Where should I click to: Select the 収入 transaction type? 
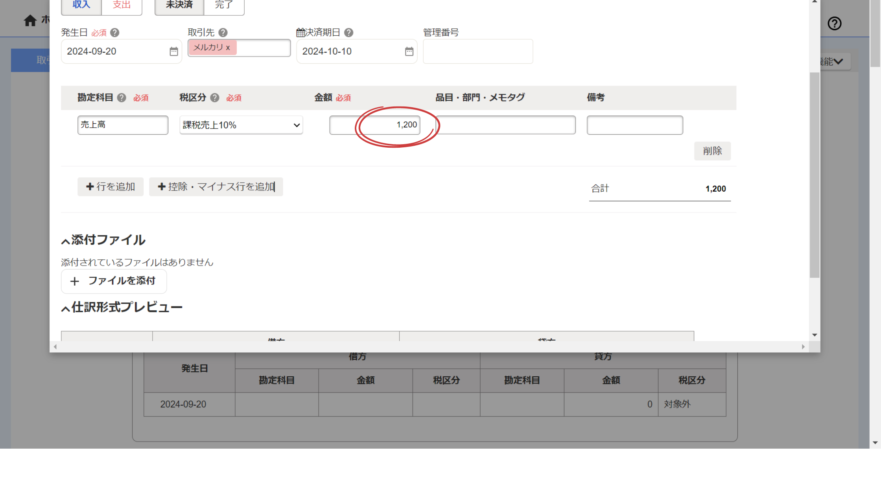81,5
